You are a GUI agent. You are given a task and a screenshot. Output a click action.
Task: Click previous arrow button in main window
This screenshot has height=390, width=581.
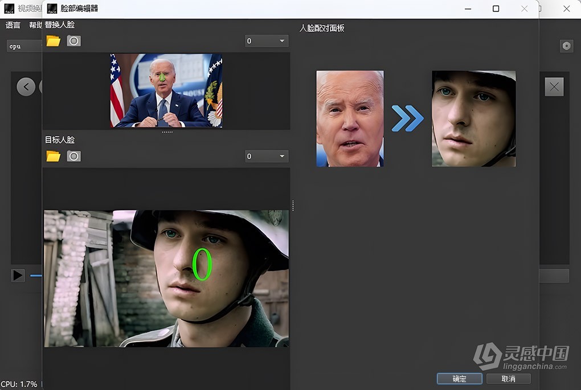(x=26, y=87)
